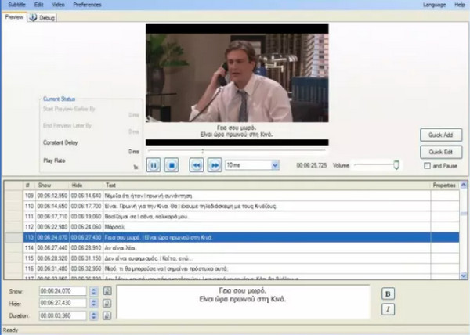The image size is (470, 335).
Task: Enable the 'and Pause' checkbox
Action: tap(427, 166)
